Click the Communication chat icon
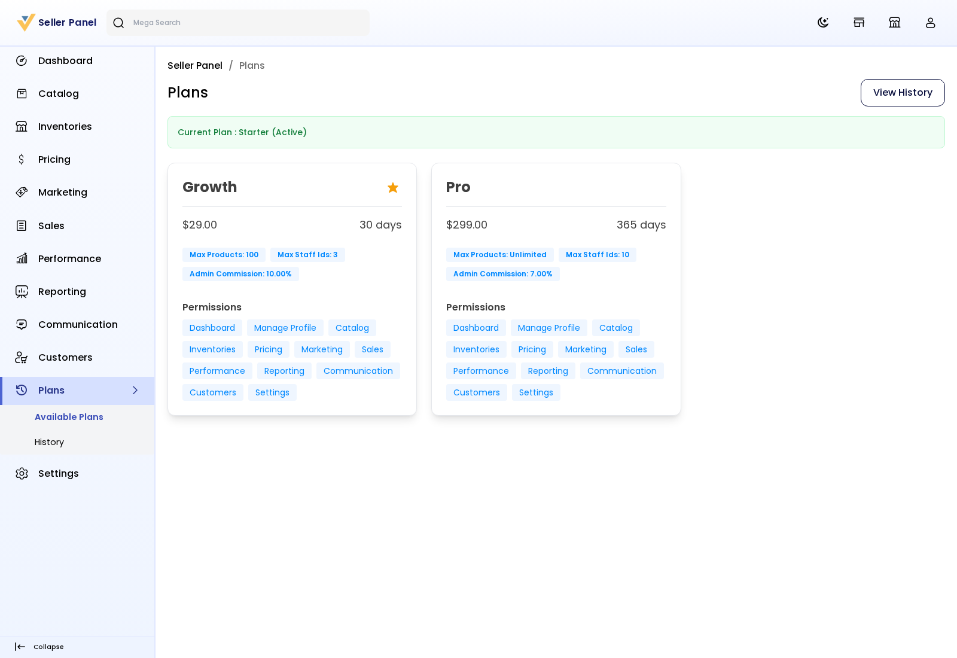 coord(22,325)
